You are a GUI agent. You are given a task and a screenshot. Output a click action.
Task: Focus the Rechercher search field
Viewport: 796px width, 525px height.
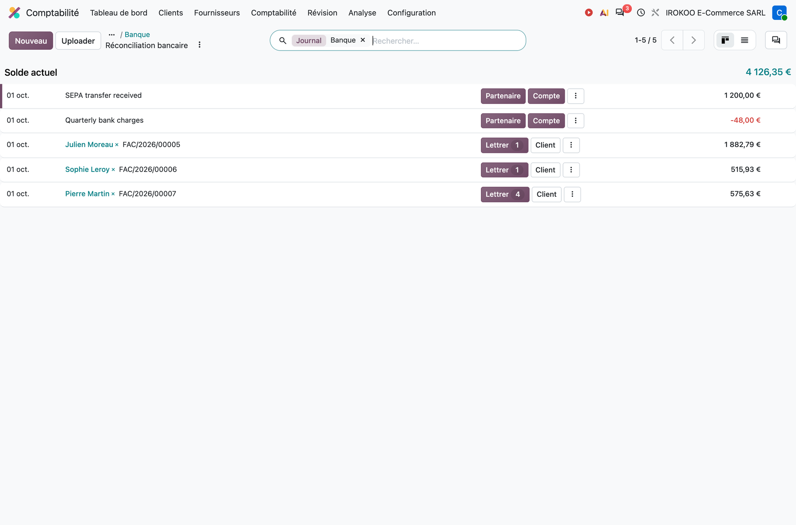coord(447,41)
